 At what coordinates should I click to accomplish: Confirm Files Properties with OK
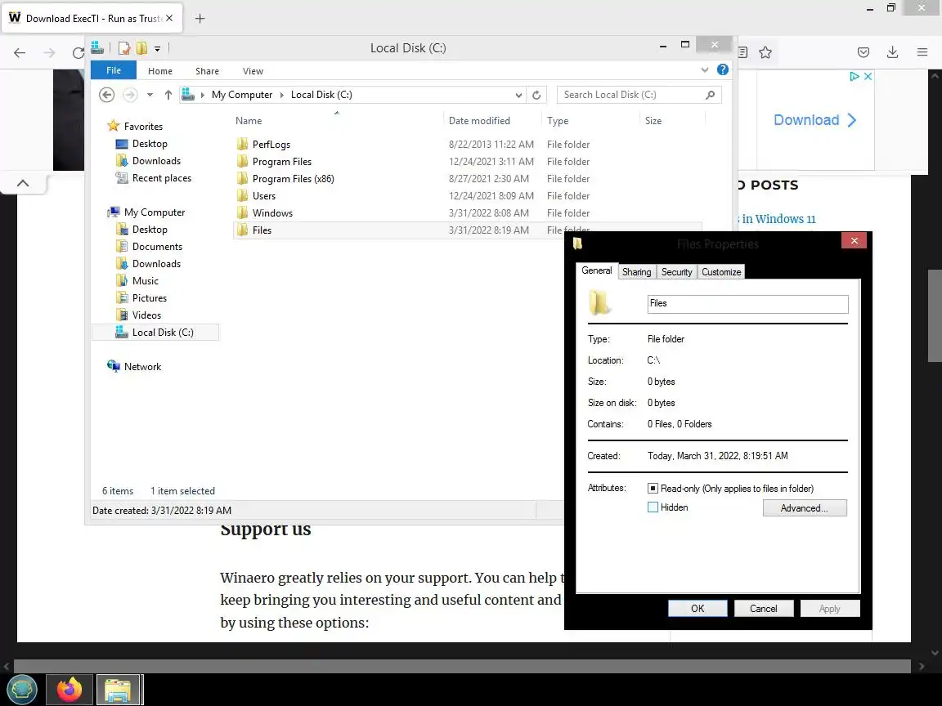(x=698, y=609)
